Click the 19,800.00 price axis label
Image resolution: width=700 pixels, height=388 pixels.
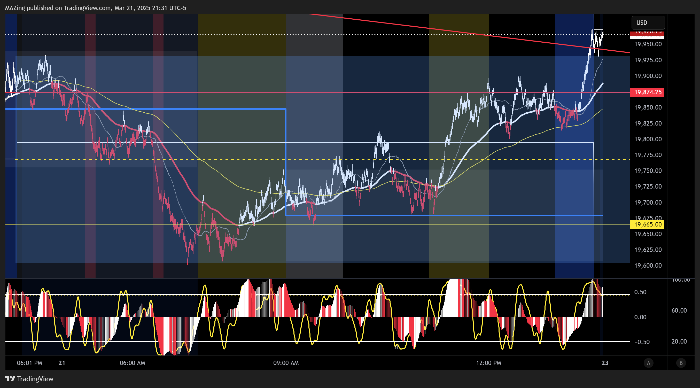click(648, 139)
